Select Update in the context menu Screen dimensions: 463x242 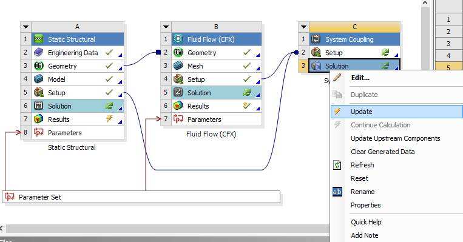pyautogui.click(x=397, y=112)
